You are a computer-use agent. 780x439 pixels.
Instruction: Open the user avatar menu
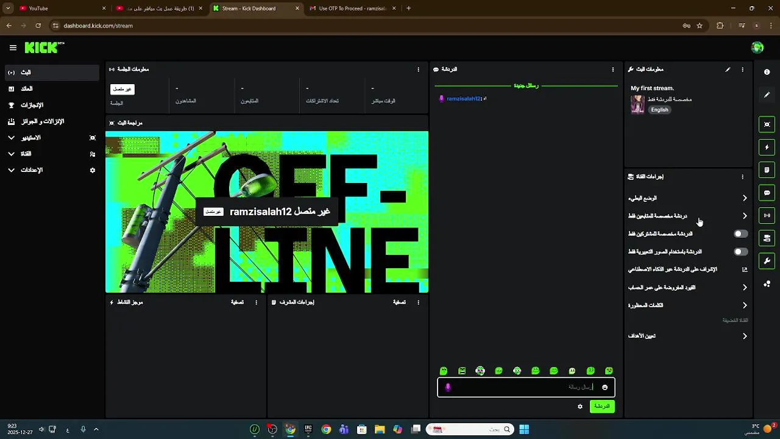pyautogui.click(x=757, y=48)
